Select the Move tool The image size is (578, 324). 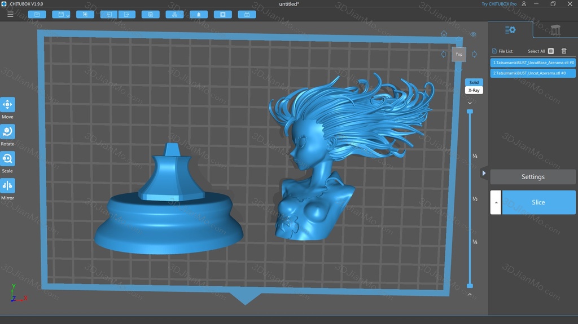coord(8,105)
